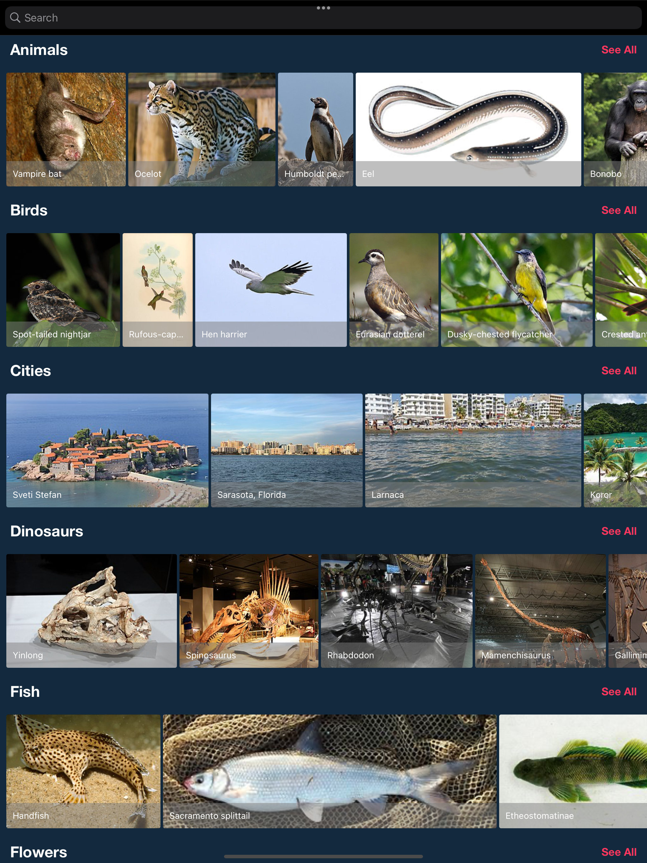Select the Sveti Stefan city card
647x863 pixels.
pos(107,450)
